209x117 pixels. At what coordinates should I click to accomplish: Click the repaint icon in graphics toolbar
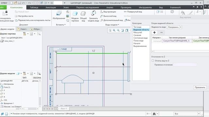tap(122, 30)
